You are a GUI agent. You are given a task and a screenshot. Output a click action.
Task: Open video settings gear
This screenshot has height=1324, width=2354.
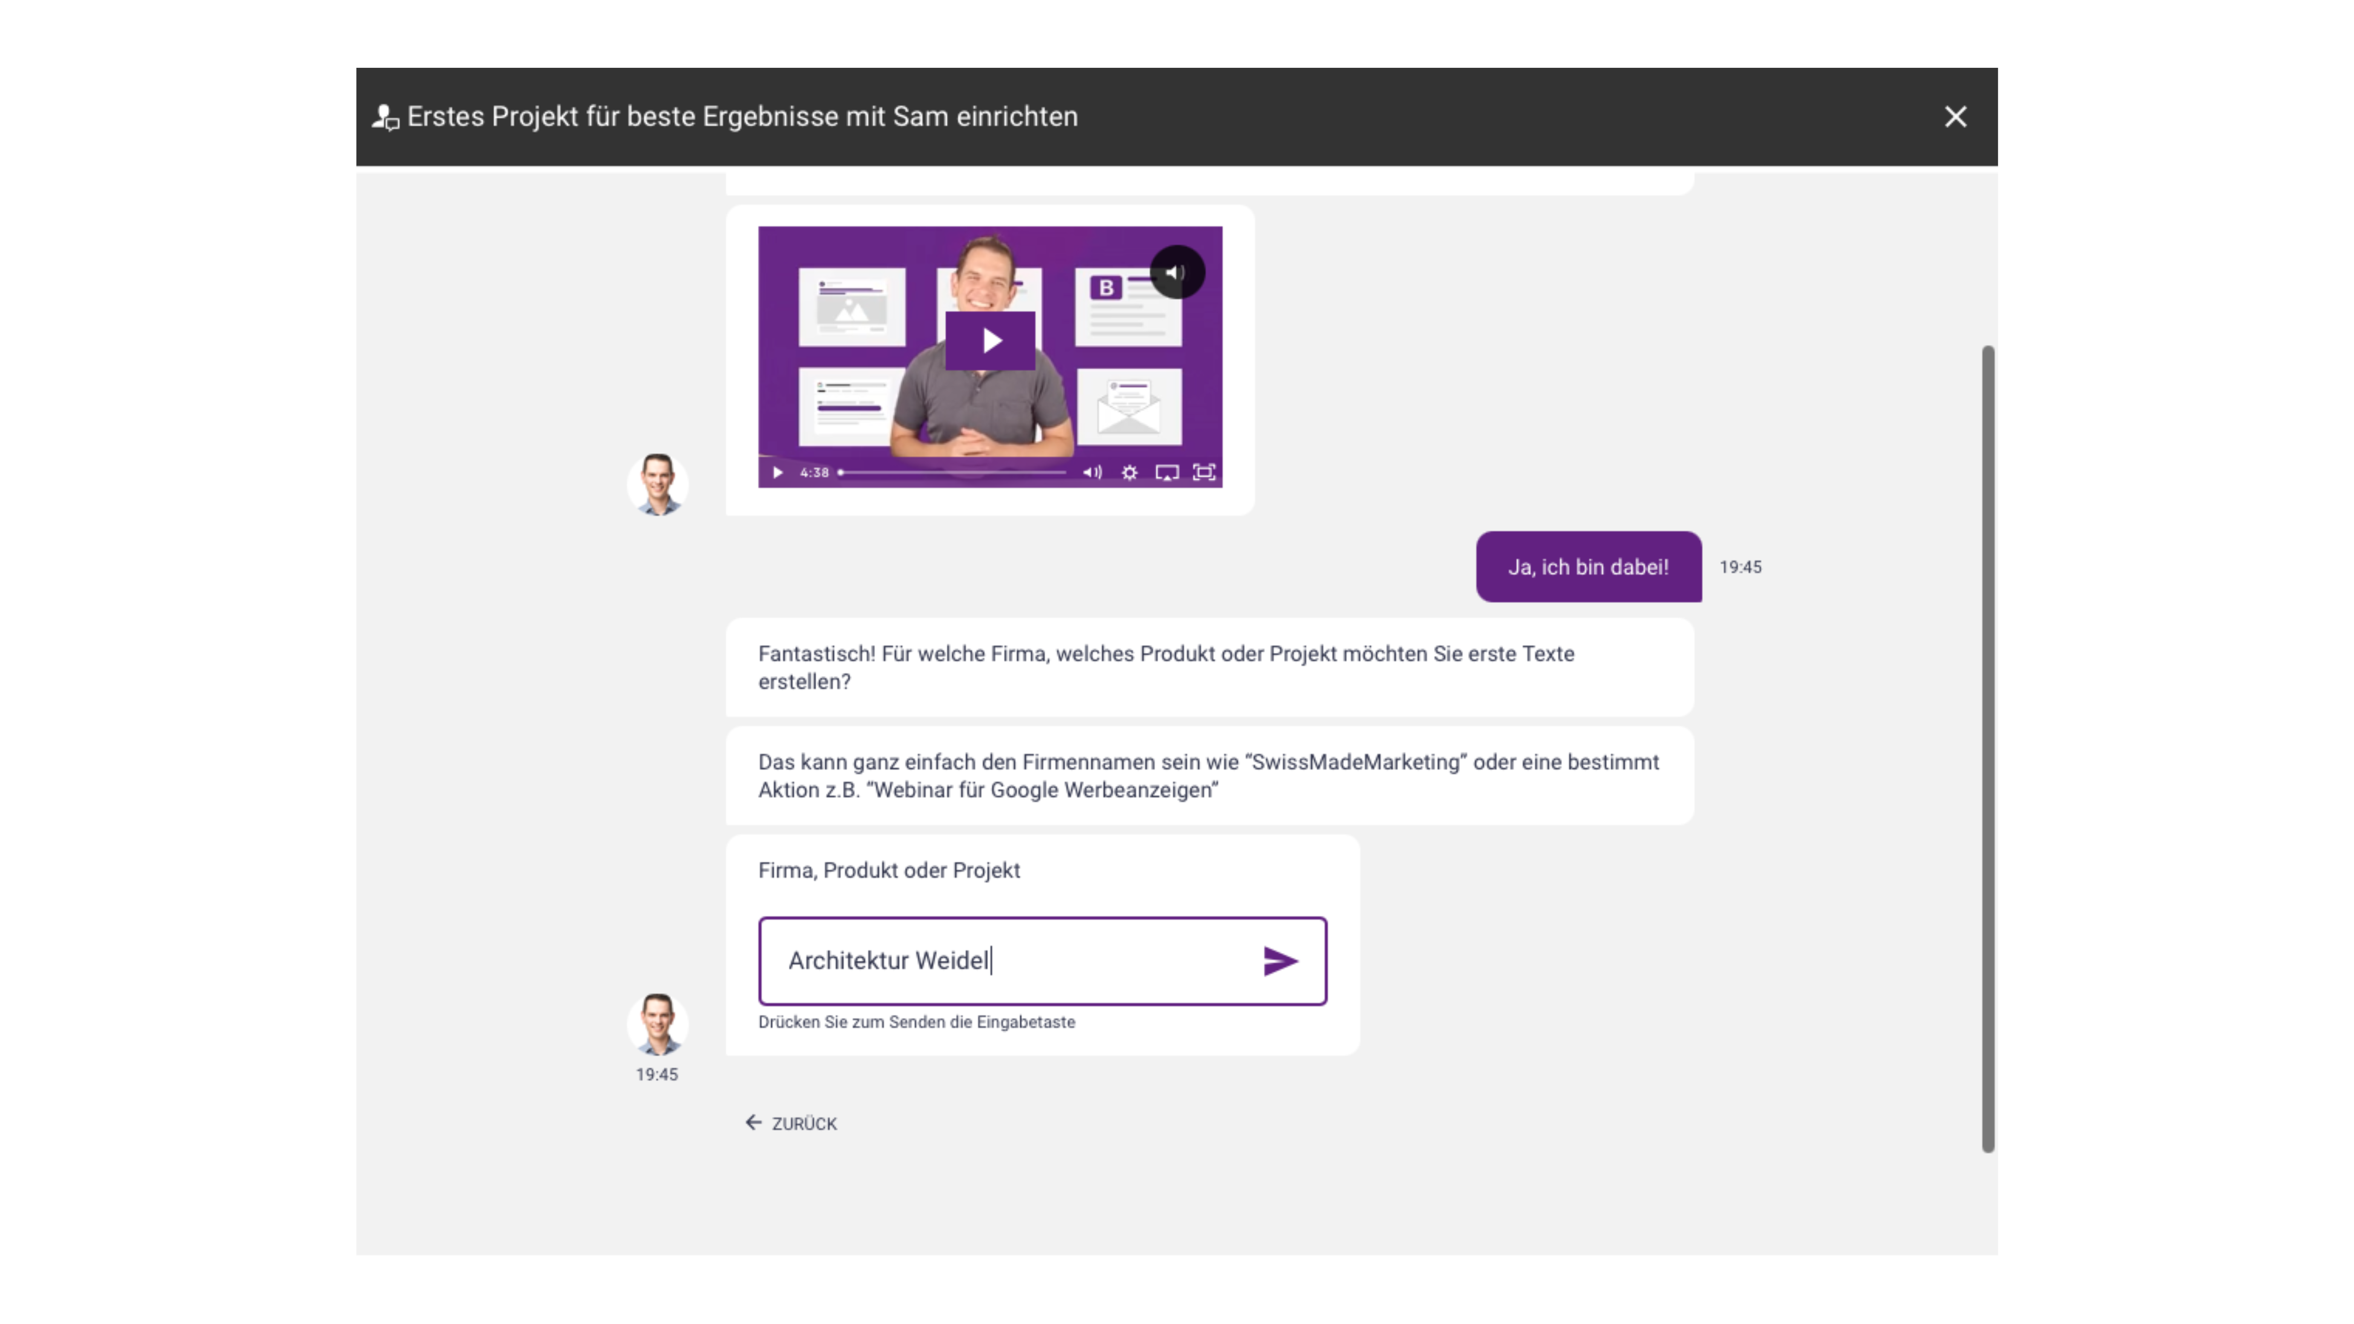[x=1130, y=472]
